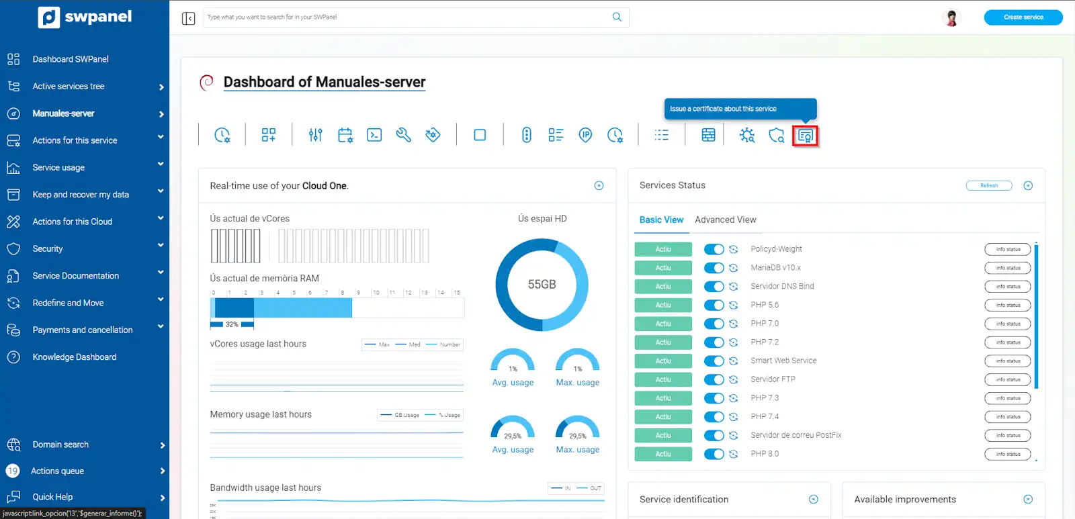
Task: Disable the Servidor FTP service switch
Action: click(714, 379)
